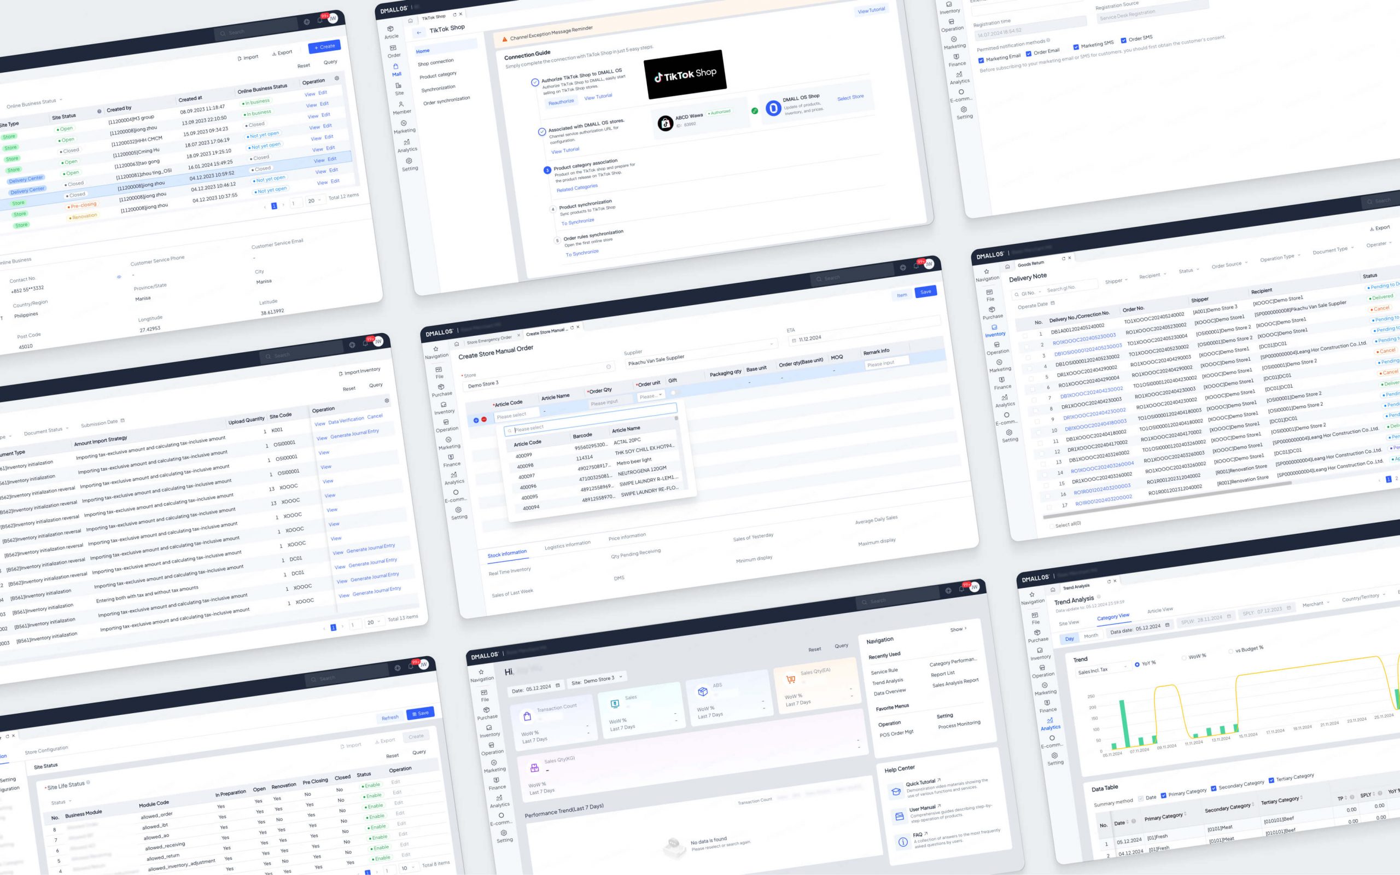This screenshot has height=875, width=1400.
Task: Open the Order unit dropdown
Action: [x=650, y=396]
